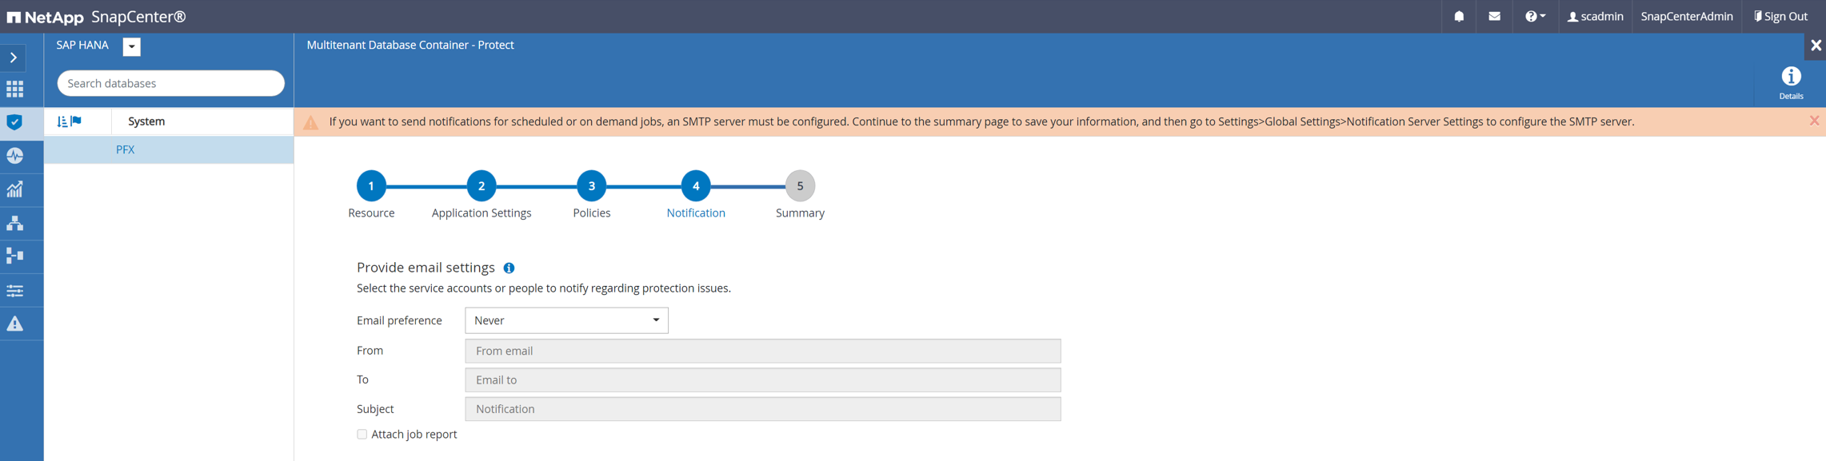Select the Resources shield icon
The height and width of the screenshot is (461, 1826).
pyautogui.click(x=15, y=122)
